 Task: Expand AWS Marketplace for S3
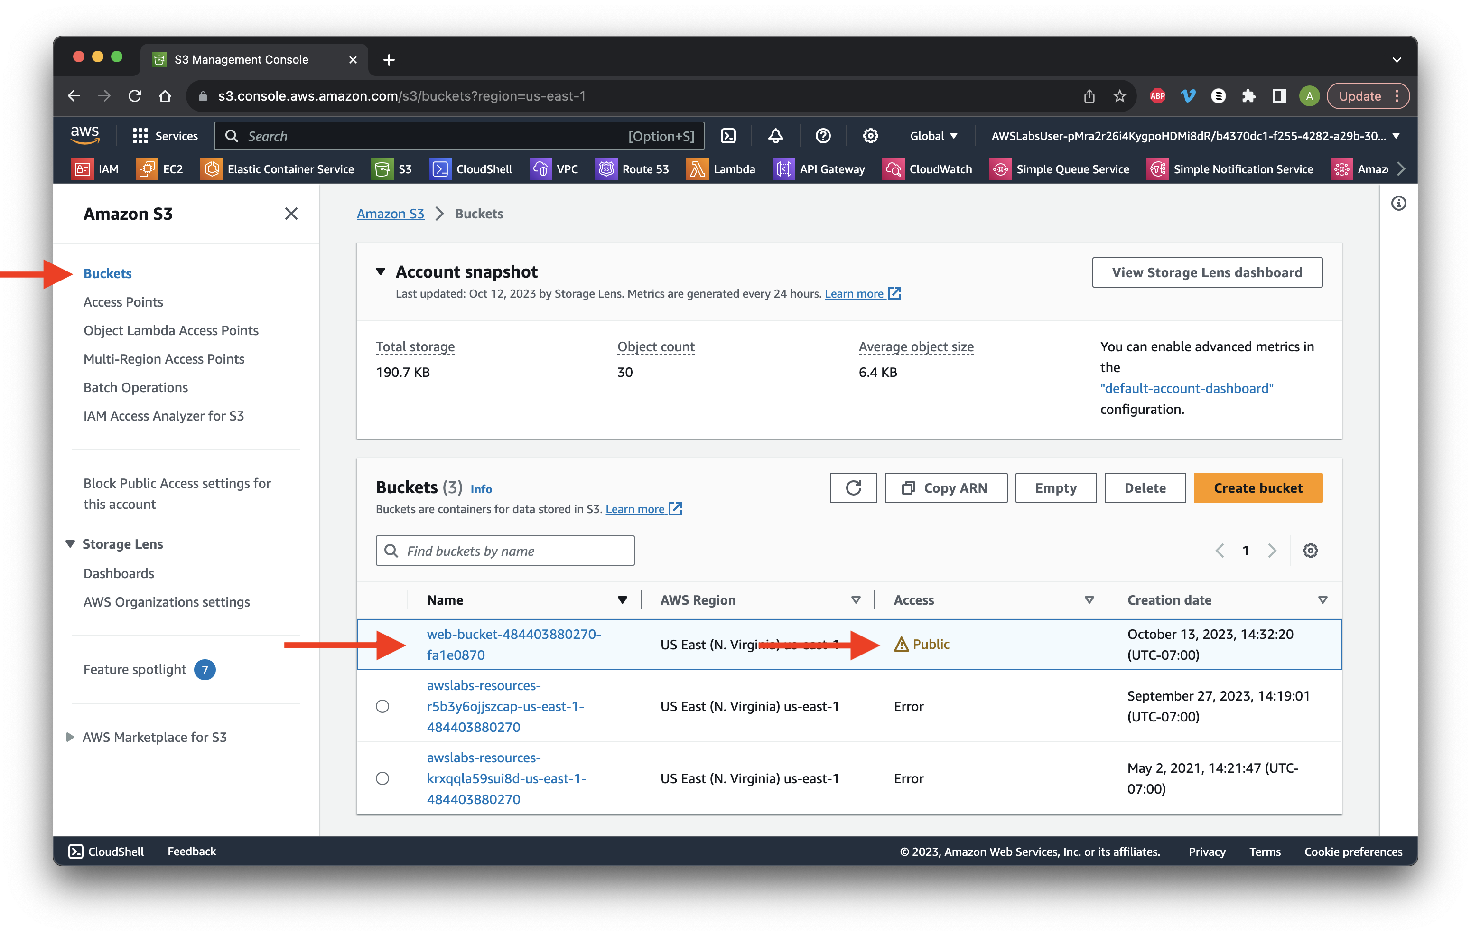pyautogui.click(x=70, y=737)
